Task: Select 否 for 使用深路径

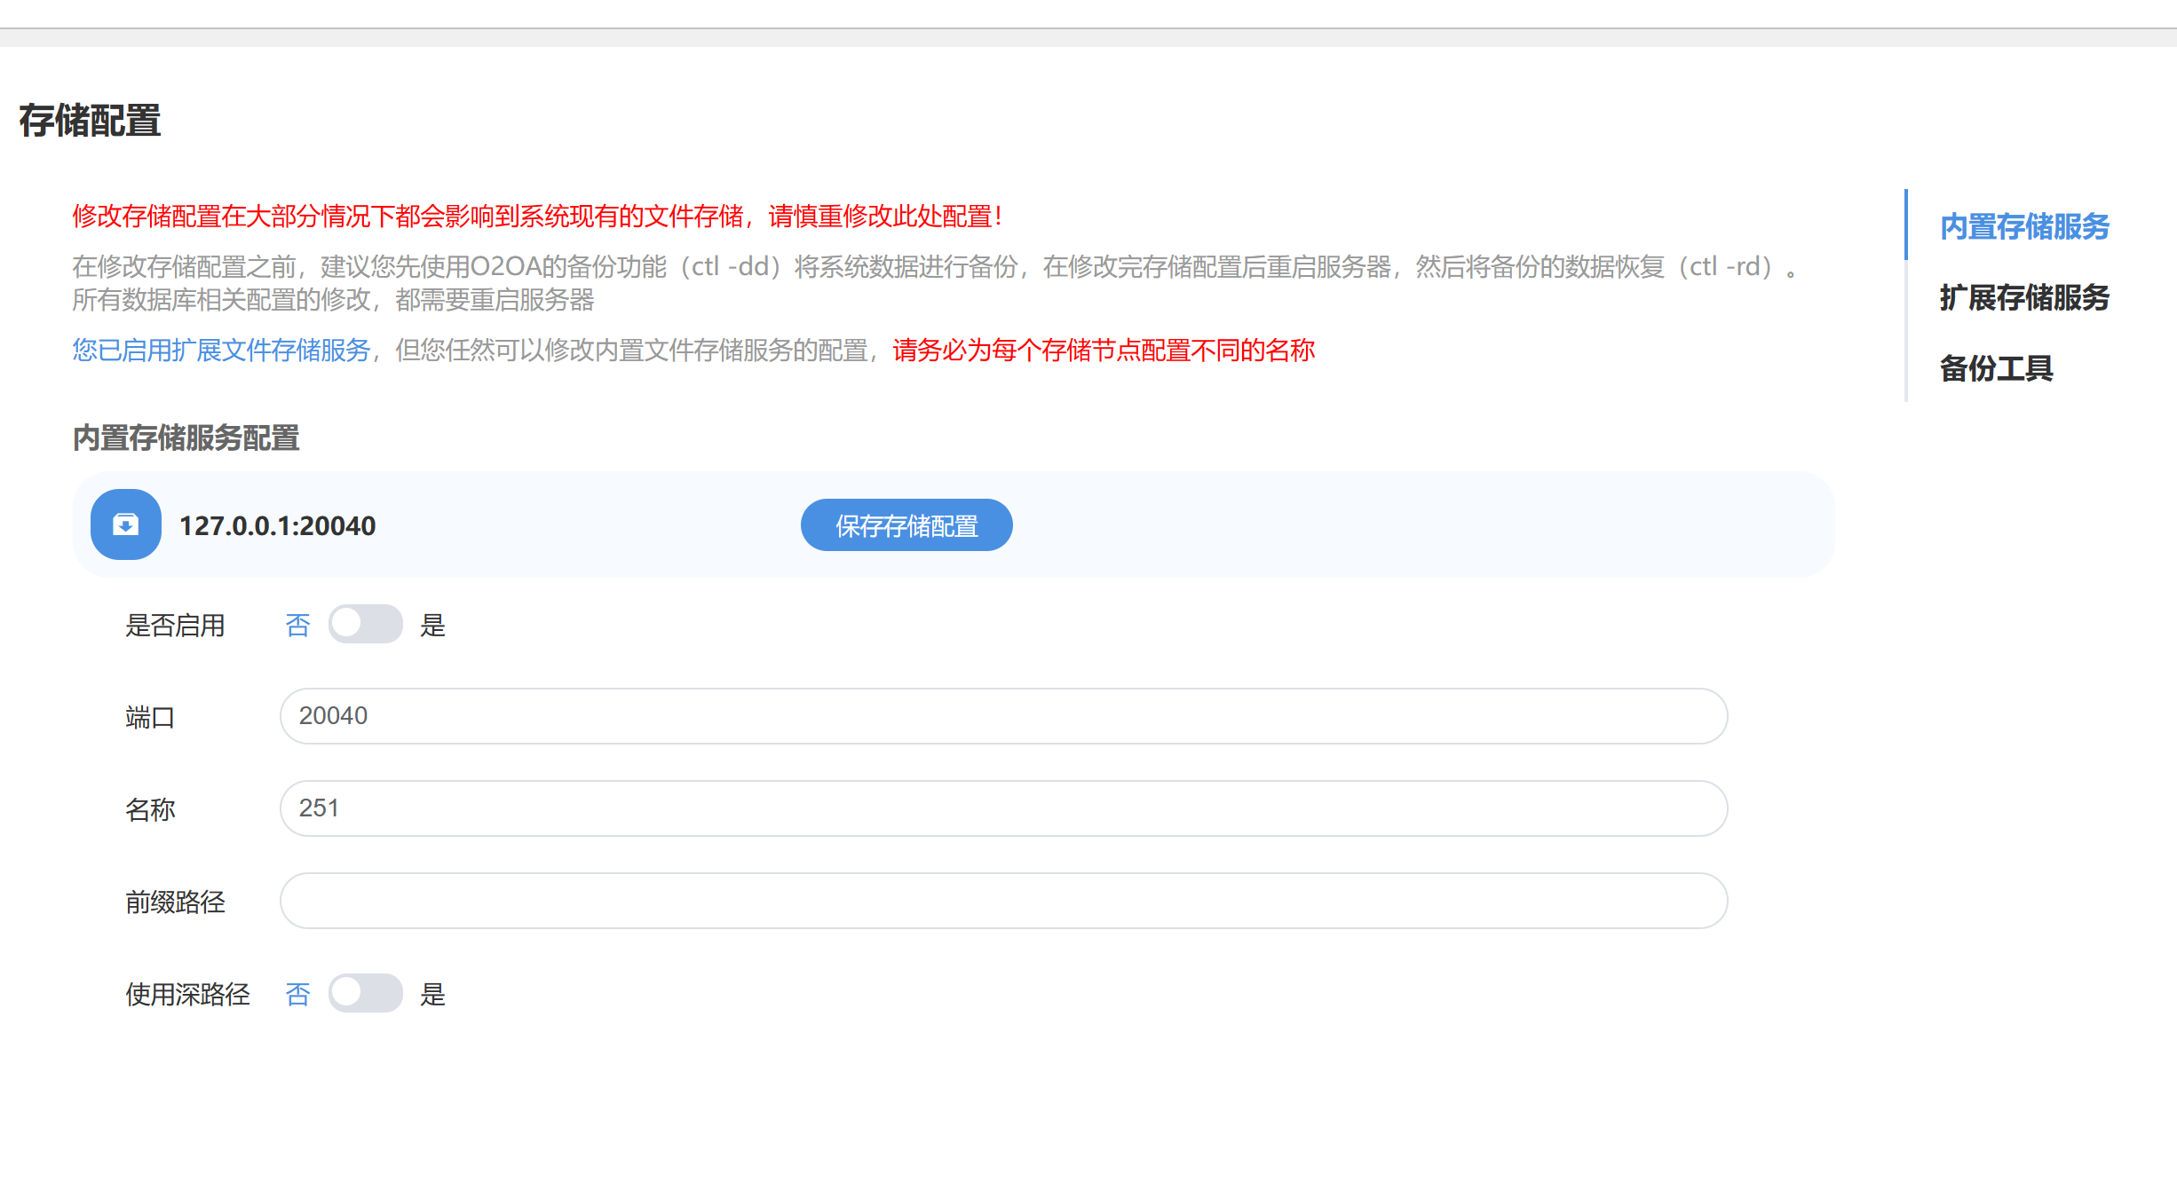Action: pyautogui.click(x=297, y=995)
